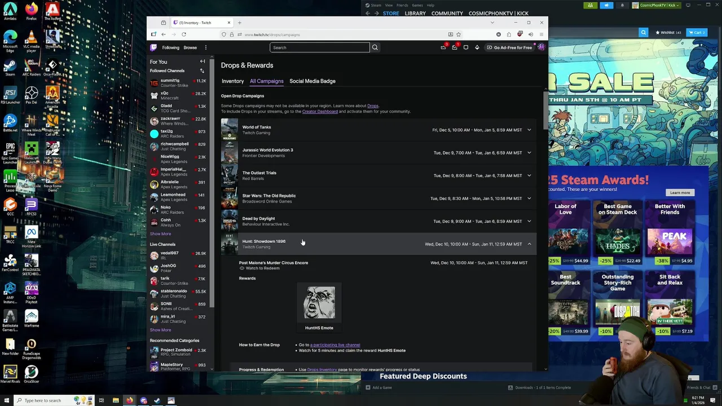The image size is (722, 406).
Task: Click the Twitch search input field
Action: pos(319,47)
